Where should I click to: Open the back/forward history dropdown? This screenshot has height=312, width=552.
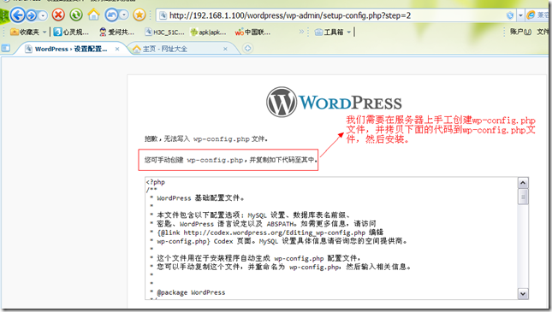point(43,15)
